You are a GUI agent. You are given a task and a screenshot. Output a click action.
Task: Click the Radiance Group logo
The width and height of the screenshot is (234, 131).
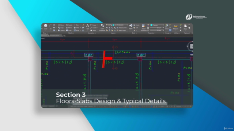pyautogui.click(x=196, y=17)
